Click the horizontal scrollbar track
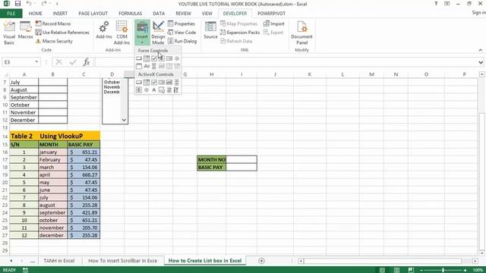 tap(387, 261)
